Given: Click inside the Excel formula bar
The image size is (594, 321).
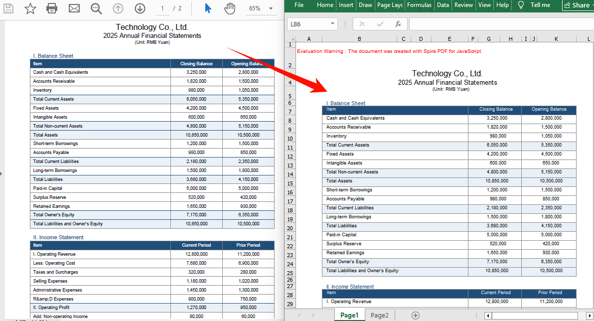Looking at the screenshot, I should [x=501, y=24].
